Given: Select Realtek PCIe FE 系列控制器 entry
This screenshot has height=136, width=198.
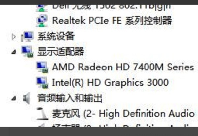Looking at the screenshot, I should click(112, 21).
